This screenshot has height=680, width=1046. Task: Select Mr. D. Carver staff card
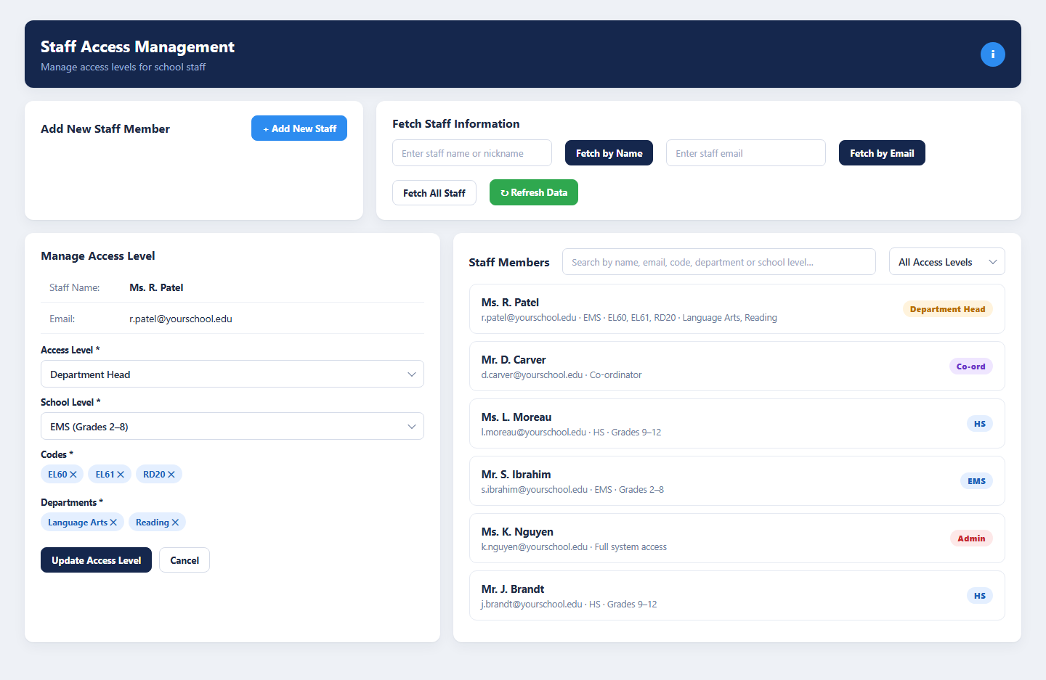737,366
